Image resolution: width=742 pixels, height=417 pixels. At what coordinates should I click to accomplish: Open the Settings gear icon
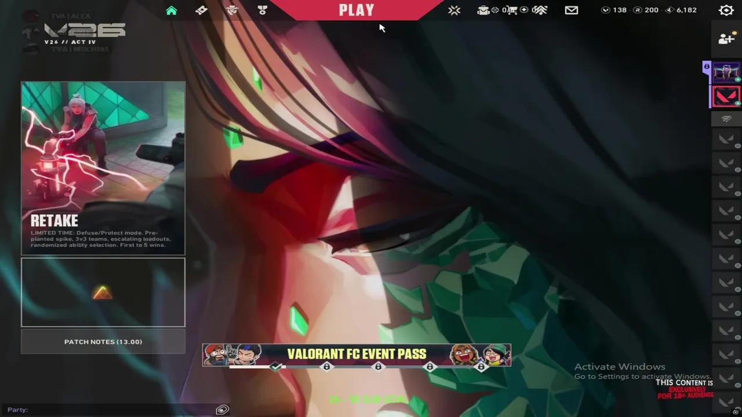726,10
